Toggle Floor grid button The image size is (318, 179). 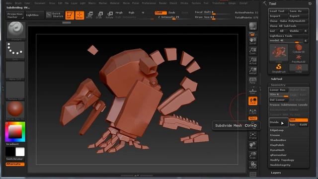253,90
